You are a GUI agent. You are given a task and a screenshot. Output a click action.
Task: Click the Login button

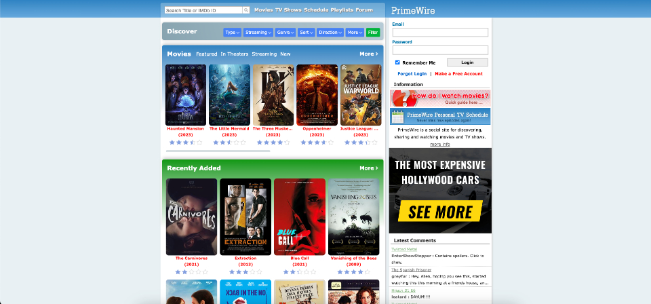tap(467, 62)
